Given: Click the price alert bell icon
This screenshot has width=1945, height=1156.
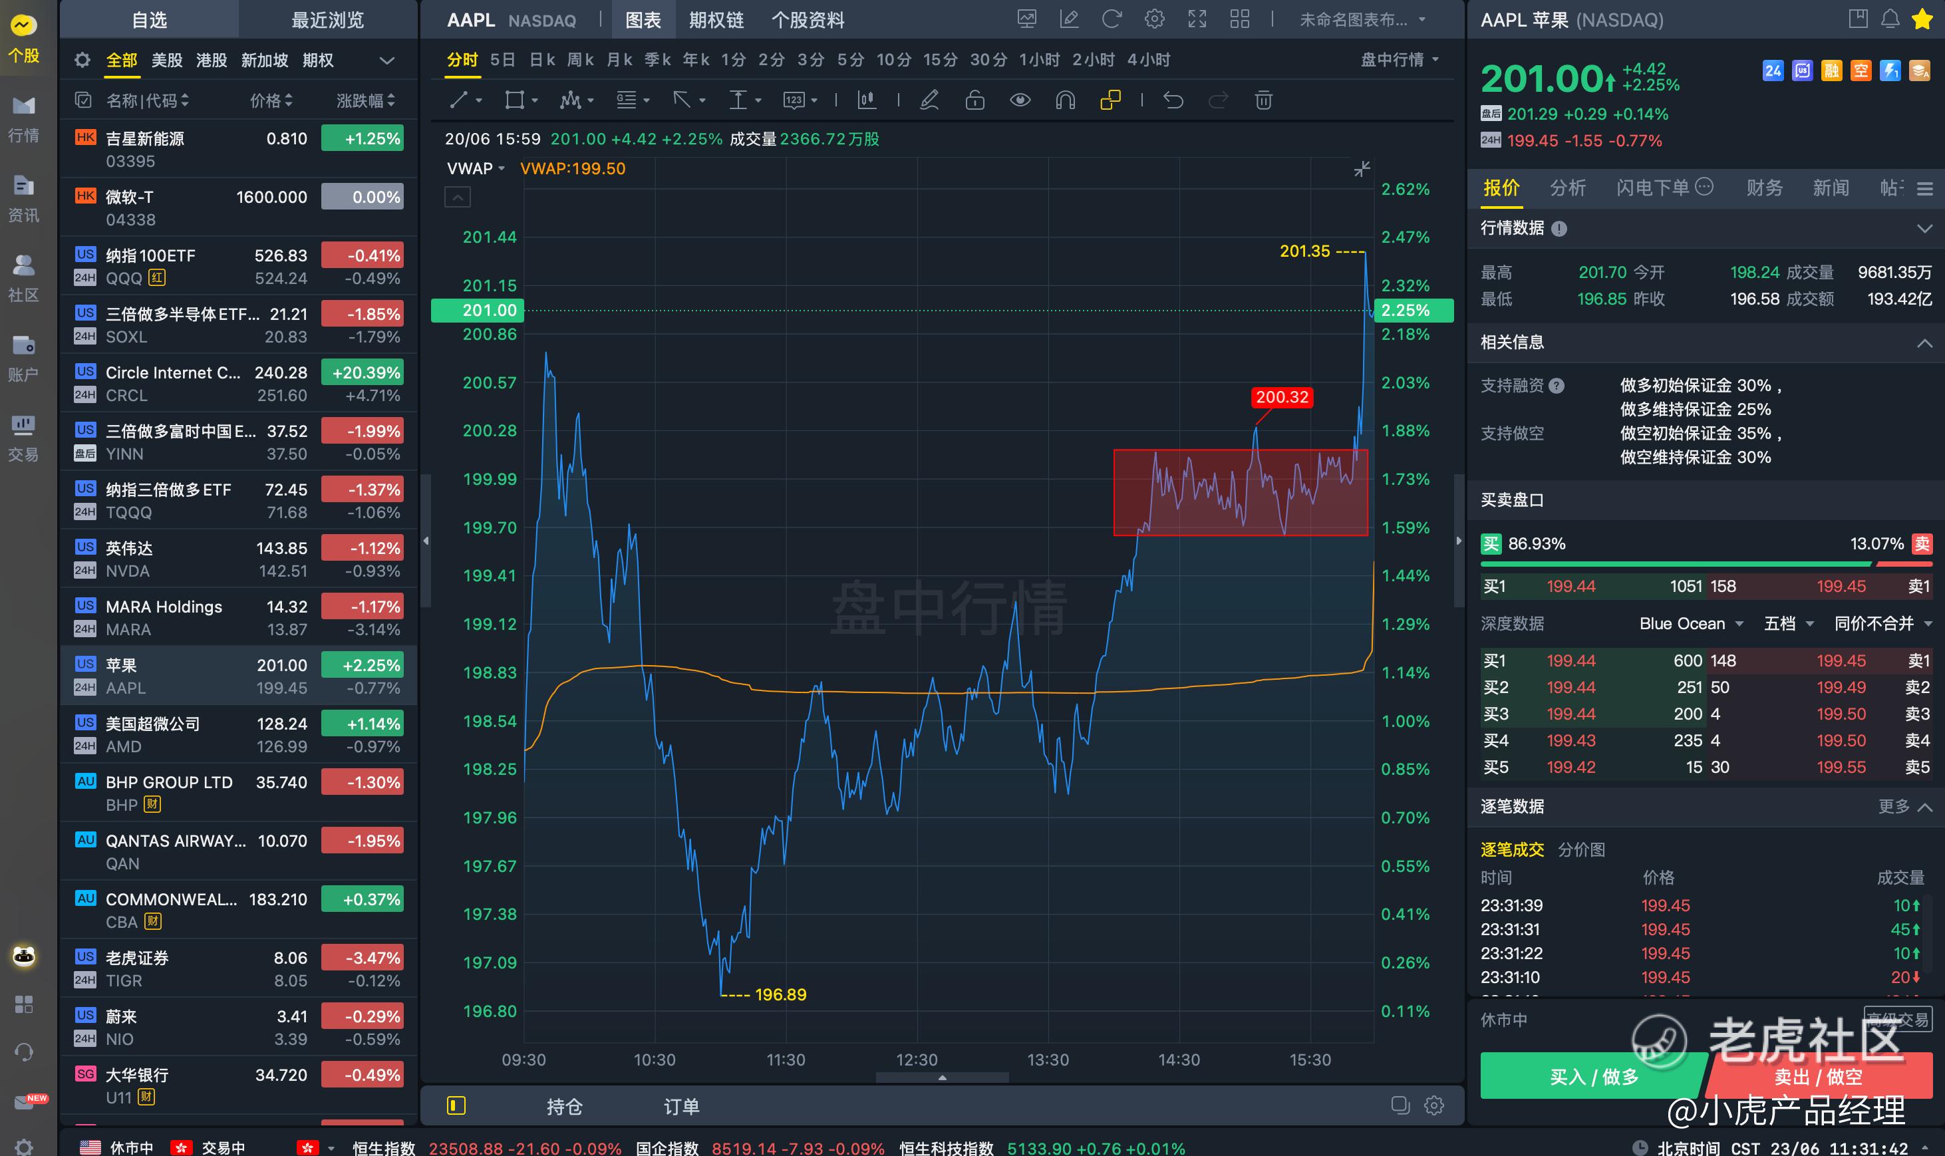Looking at the screenshot, I should (x=1890, y=19).
